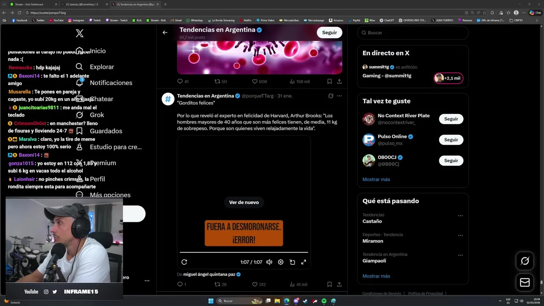
Task: Open Spotify from the taskbar
Action: [x=324, y=301]
